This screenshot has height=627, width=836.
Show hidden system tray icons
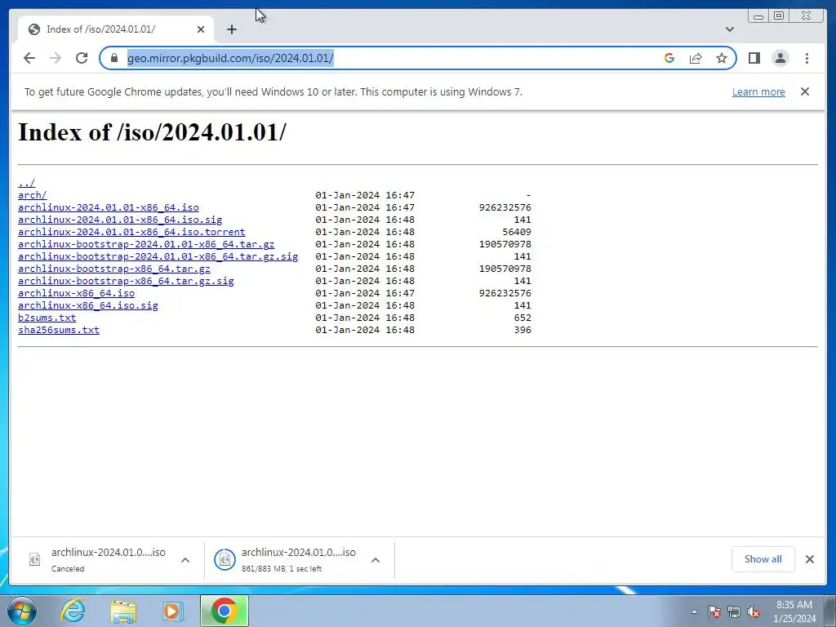tap(694, 611)
